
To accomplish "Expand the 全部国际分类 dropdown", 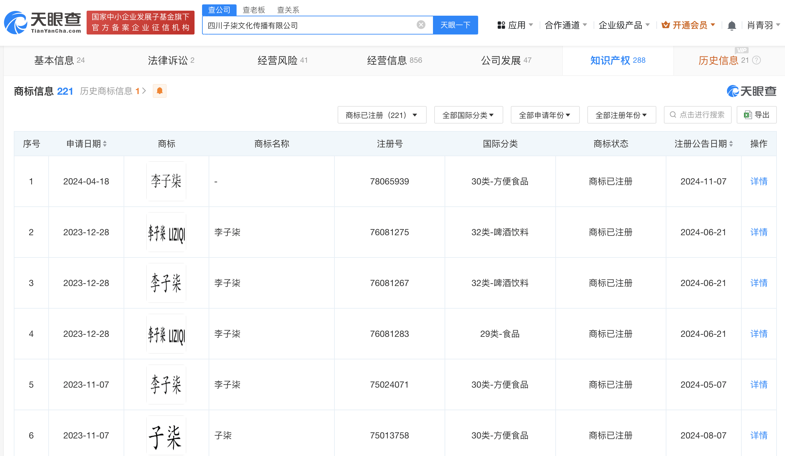I will [x=468, y=115].
